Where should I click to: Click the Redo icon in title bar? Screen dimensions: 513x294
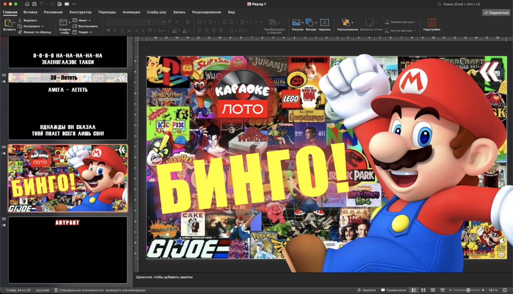[x=52, y=4]
